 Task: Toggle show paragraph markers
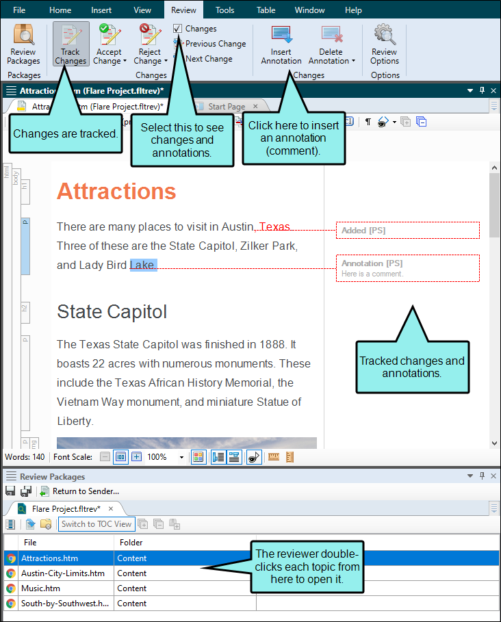[x=368, y=122]
